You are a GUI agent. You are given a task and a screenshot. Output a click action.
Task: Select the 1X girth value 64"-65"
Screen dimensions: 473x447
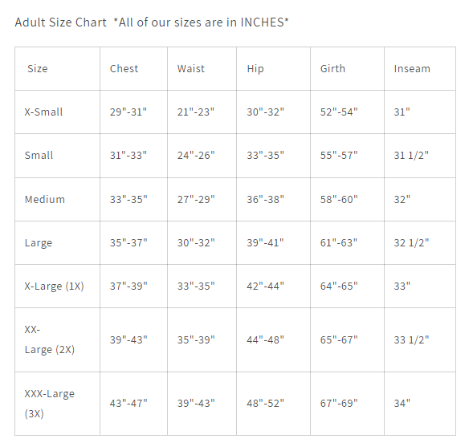point(339,286)
